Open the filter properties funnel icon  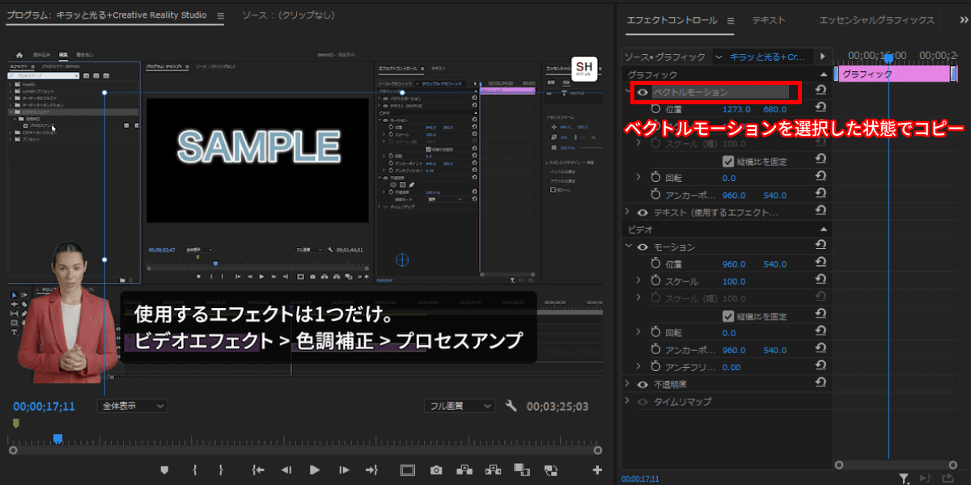pyautogui.click(x=905, y=479)
